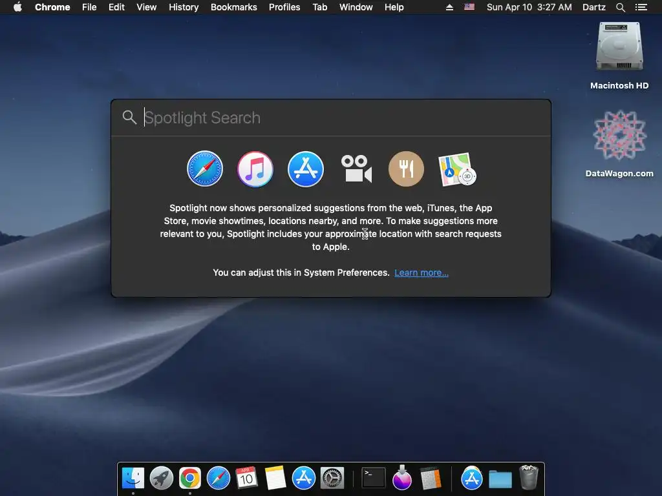The height and width of the screenshot is (496, 662).
Task: Click the fork and knife restaurant icon
Action: [x=406, y=169]
